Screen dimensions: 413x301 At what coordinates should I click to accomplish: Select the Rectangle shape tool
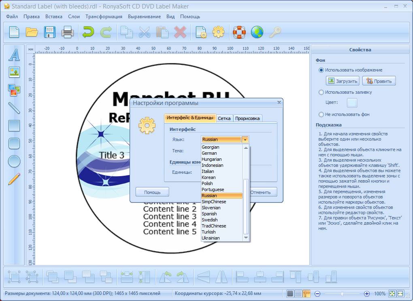pyautogui.click(x=14, y=126)
